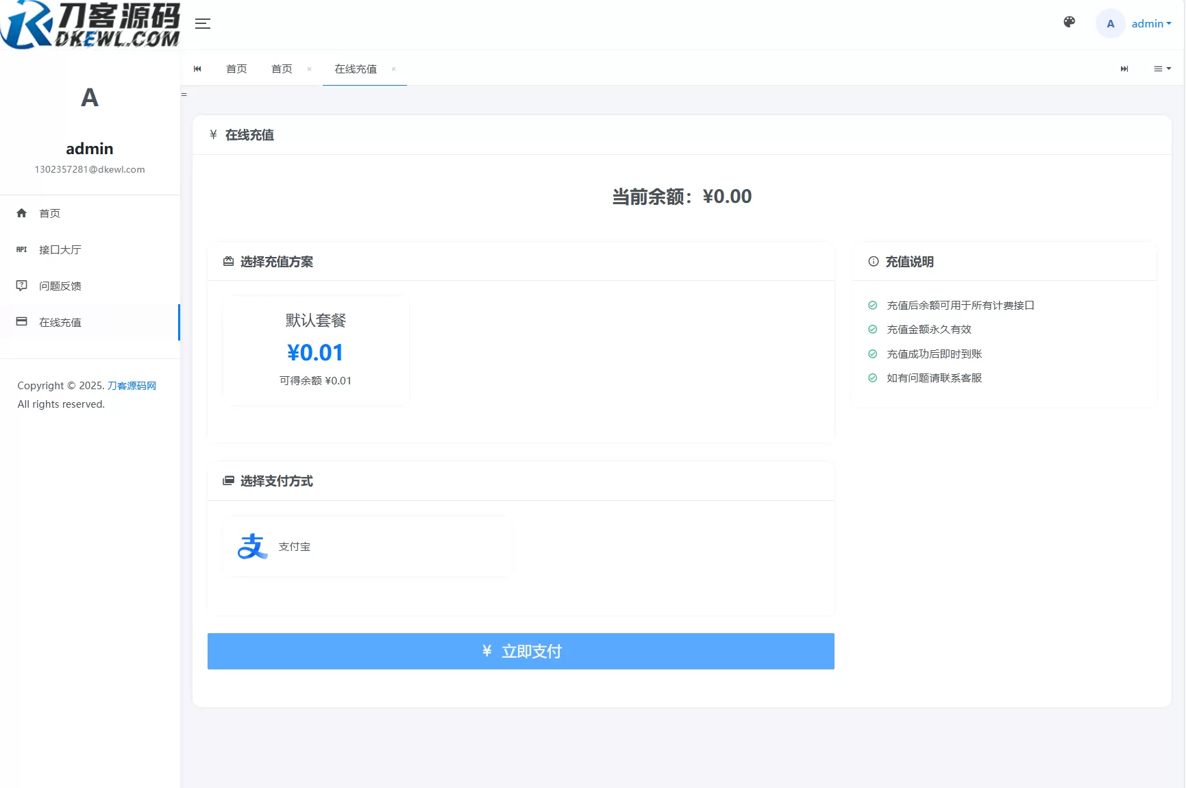This screenshot has width=1186, height=788.
Task: Click the scroll-to-last-tab arrow icon
Action: pyautogui.click(x=1124, y=69)
